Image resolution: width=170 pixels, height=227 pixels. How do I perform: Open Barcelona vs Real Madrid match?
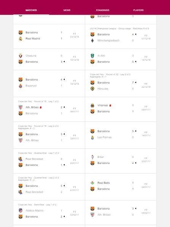point(49,36)
